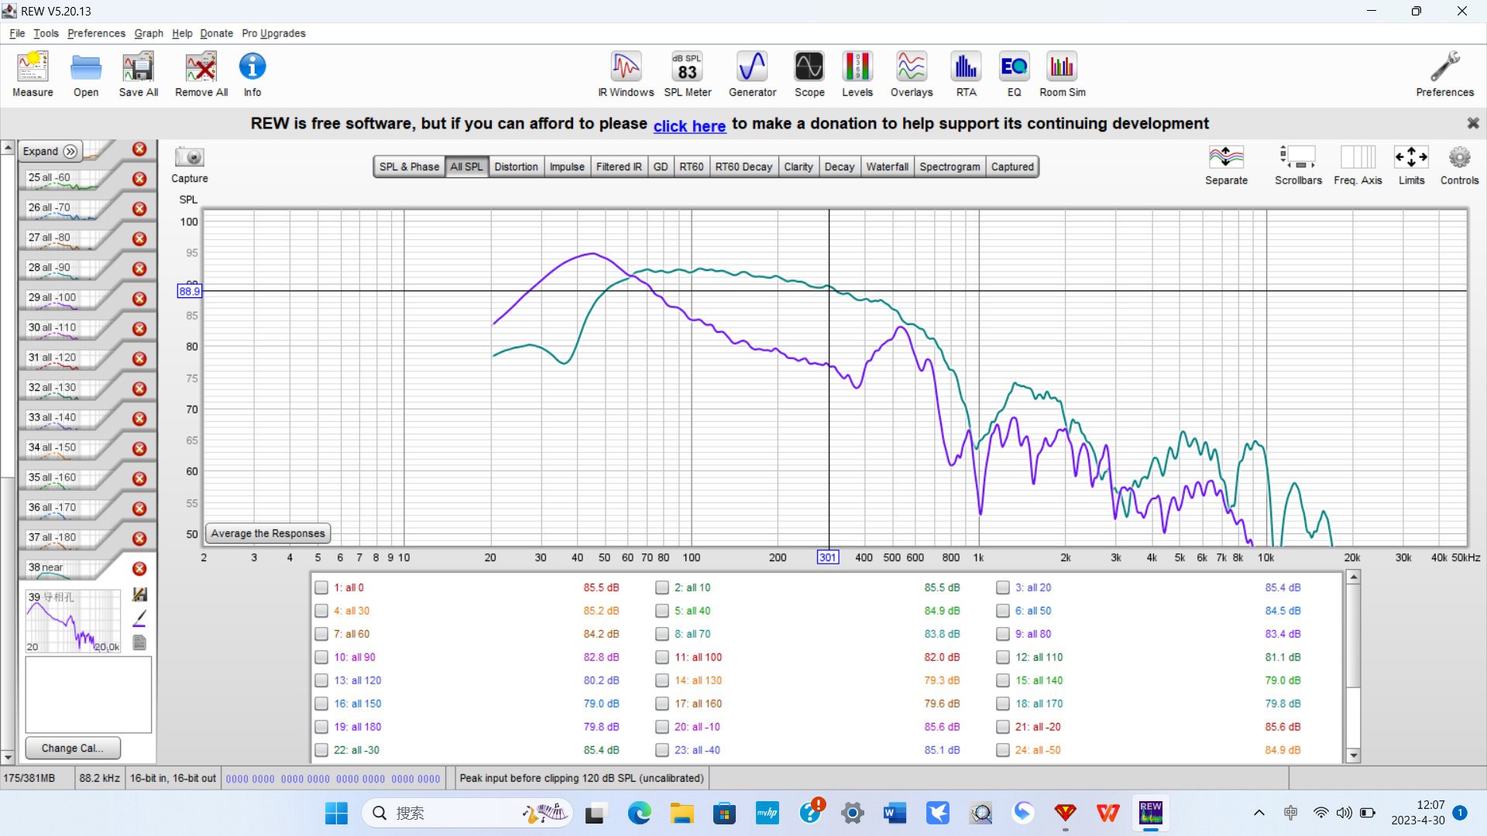The width and height of the screenshot is (1487, 836).
Task: Open a measurement file with Open icon
Action: pyautogui.click(x=86, y=74)
